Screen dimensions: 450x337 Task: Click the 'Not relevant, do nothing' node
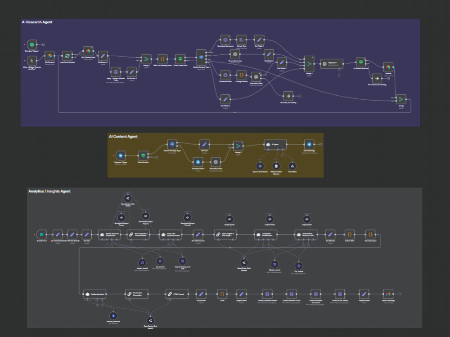pyautogui.click(x=377, y=78)
